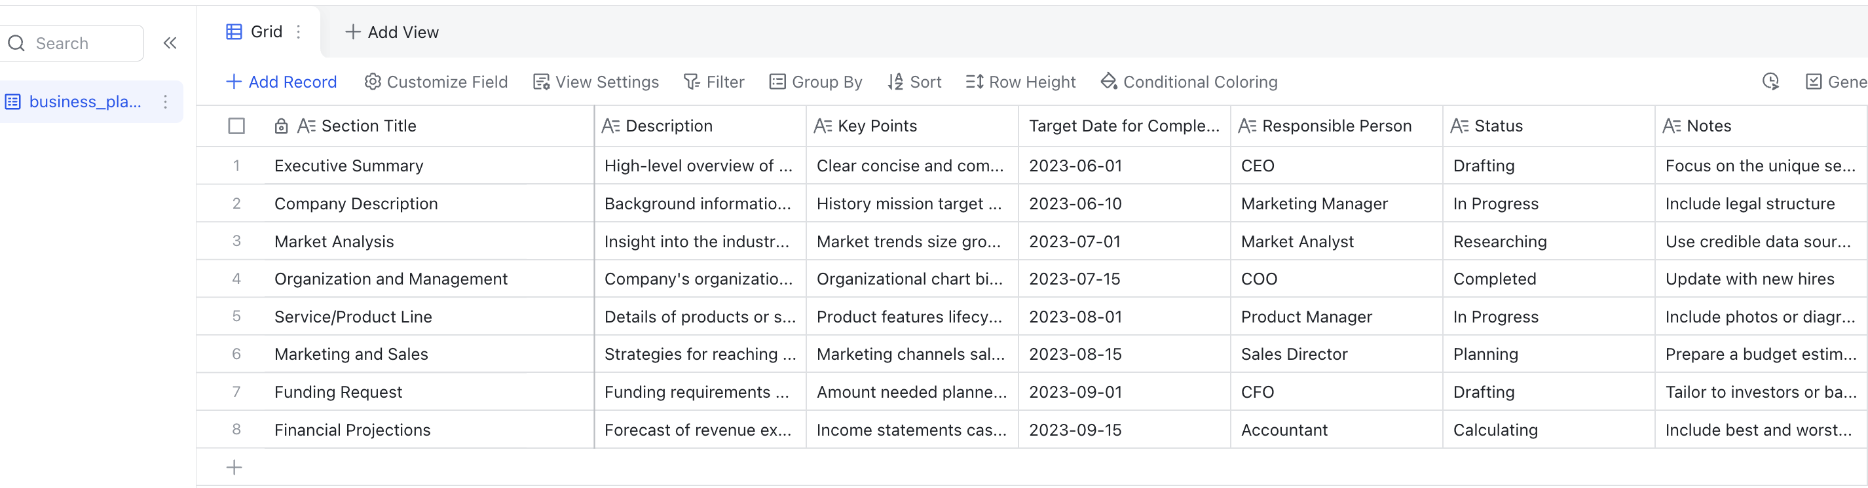Image resolution: width=1868 pixels, height=488 pixels.
Task: Click the Update with new hires note
Action: click(x=1761, y=279)
